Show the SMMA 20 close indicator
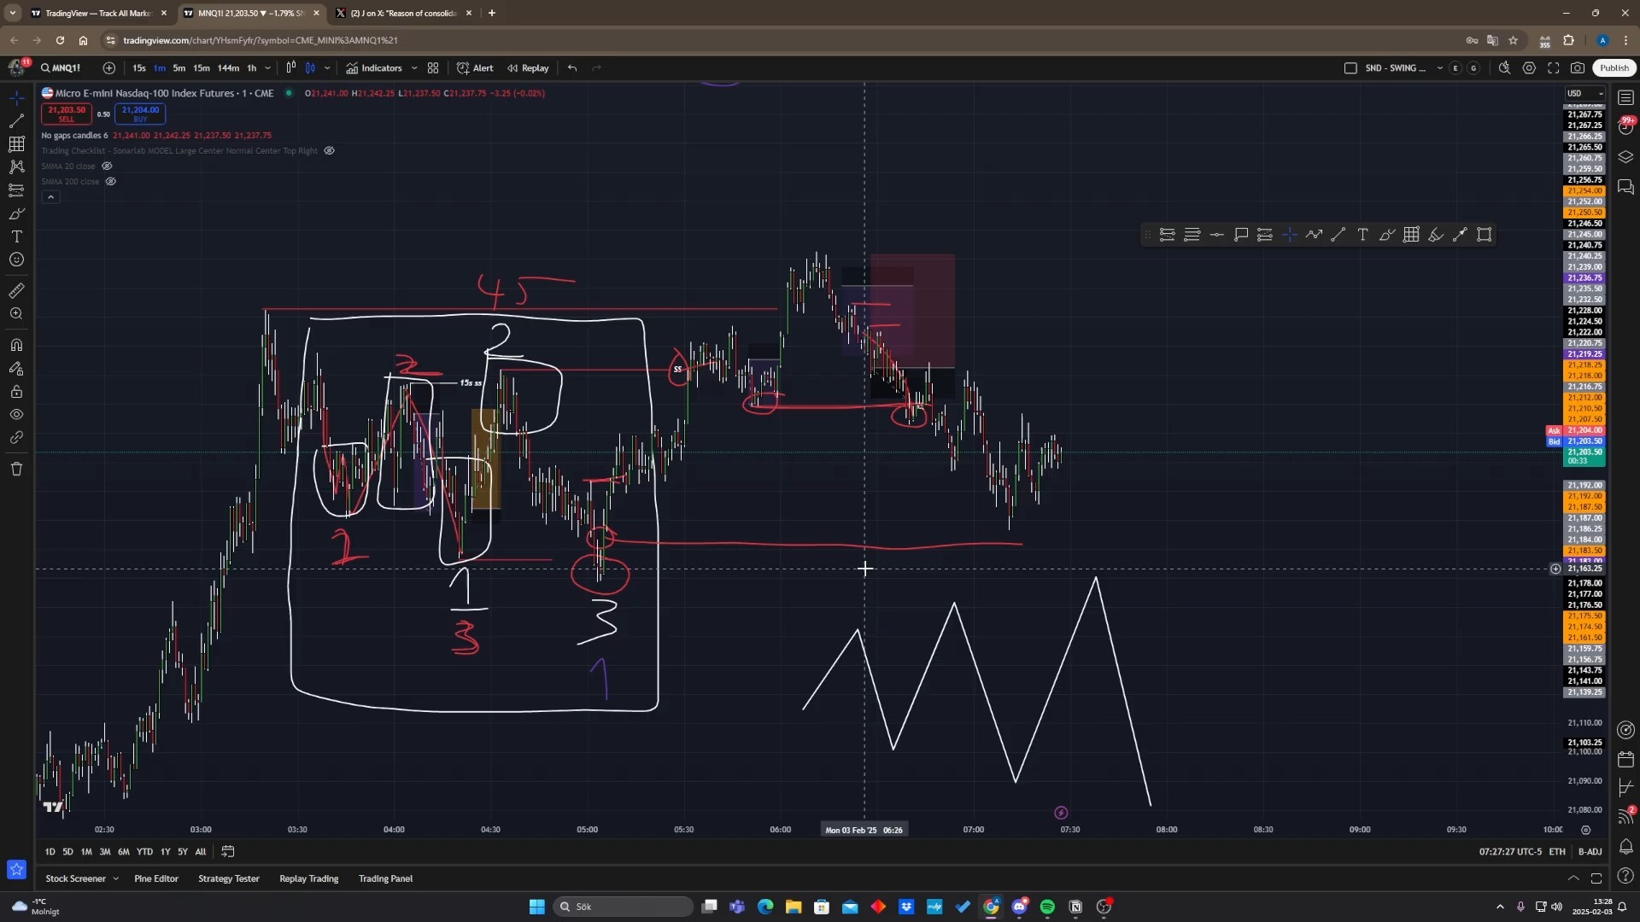The width and height of the screenshot is (1640, 922). pyautogui.click(x=107, y=166)
